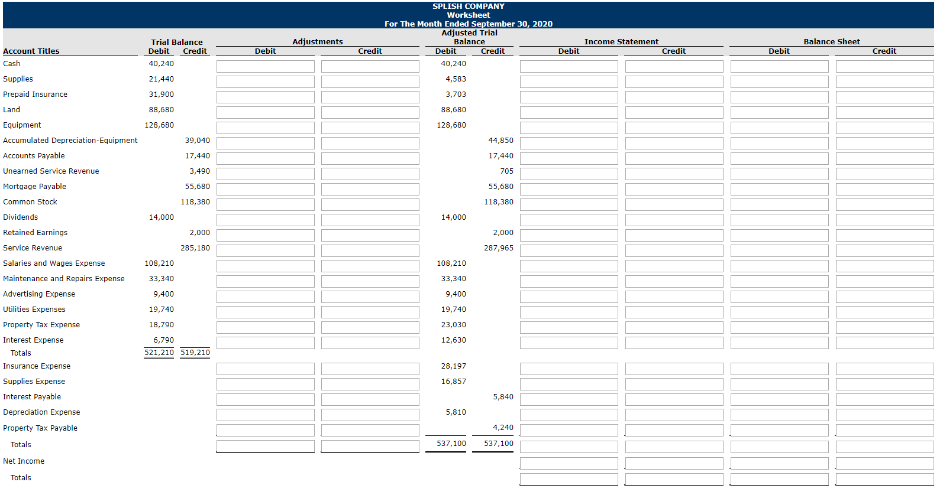Select Adjustments Credit box for Prepaid Insurance
This screenshot has width=943, height=495.
click(370, 97)
